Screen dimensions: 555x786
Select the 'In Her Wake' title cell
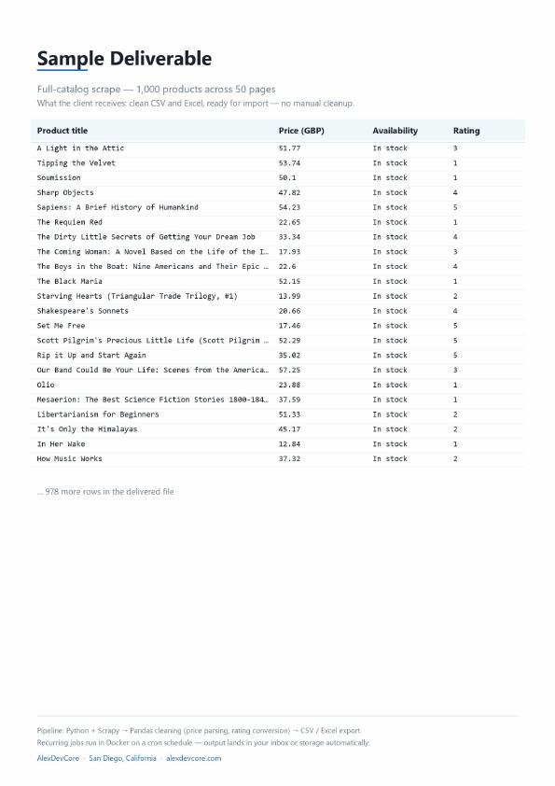tap(62, 444)
